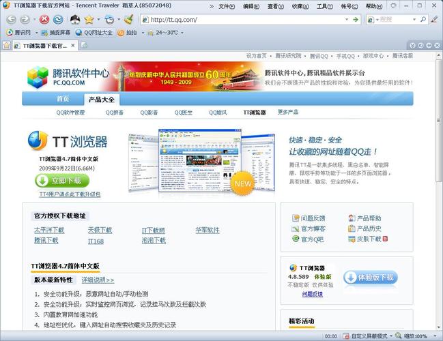
Task: Click the chat bubble icon in title bar
Action: pyautogui.click(x=393, y=5)
